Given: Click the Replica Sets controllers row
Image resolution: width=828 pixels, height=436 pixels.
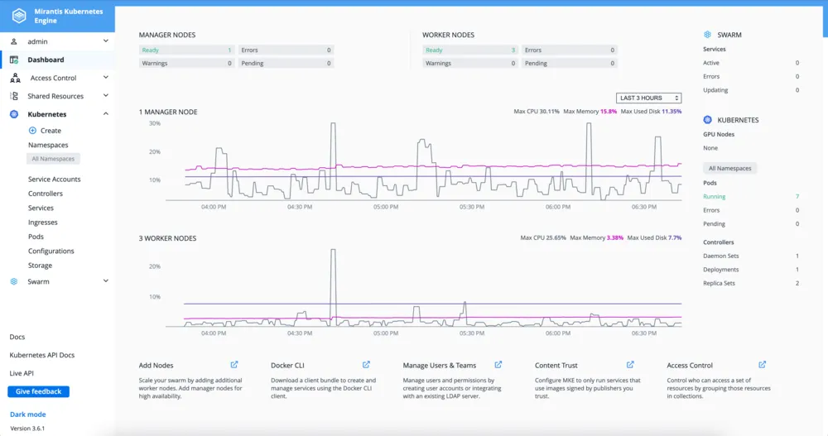Looking at the screenshot, I should point(751,284).
